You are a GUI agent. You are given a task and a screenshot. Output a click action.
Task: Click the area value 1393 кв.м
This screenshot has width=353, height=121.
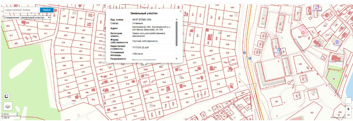pyautogui.click(x=138, y=54)
